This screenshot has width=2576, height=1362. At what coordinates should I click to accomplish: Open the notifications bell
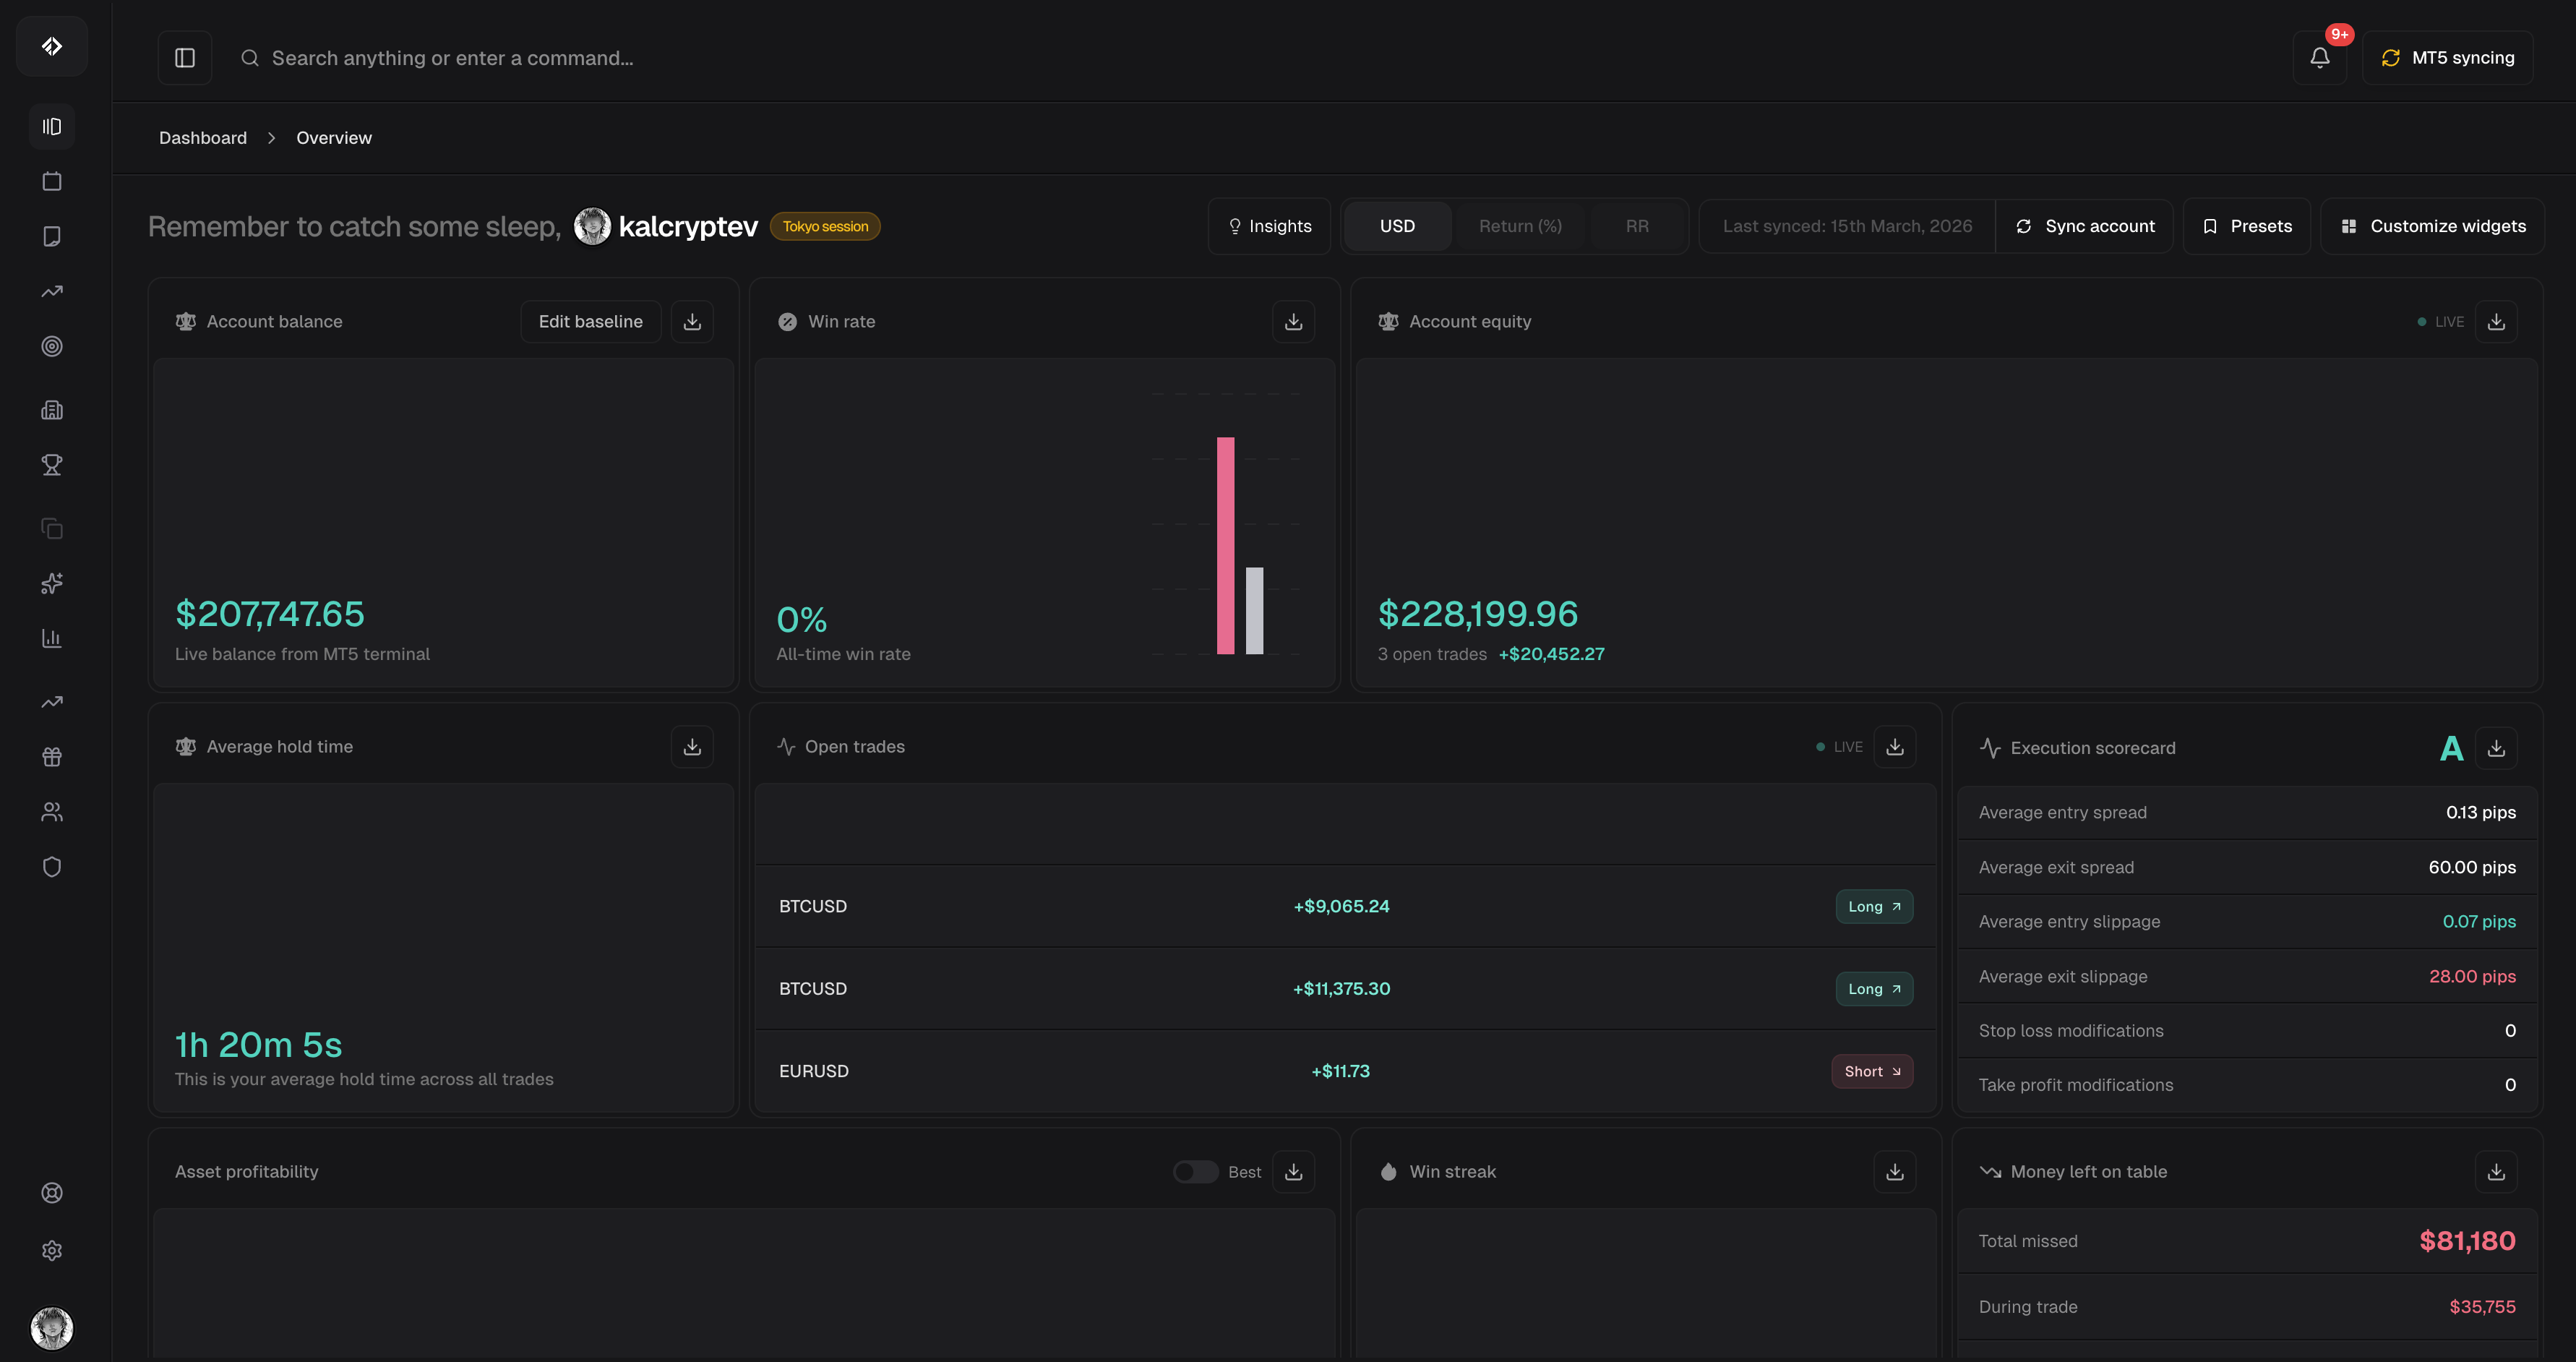point(2319,58)
